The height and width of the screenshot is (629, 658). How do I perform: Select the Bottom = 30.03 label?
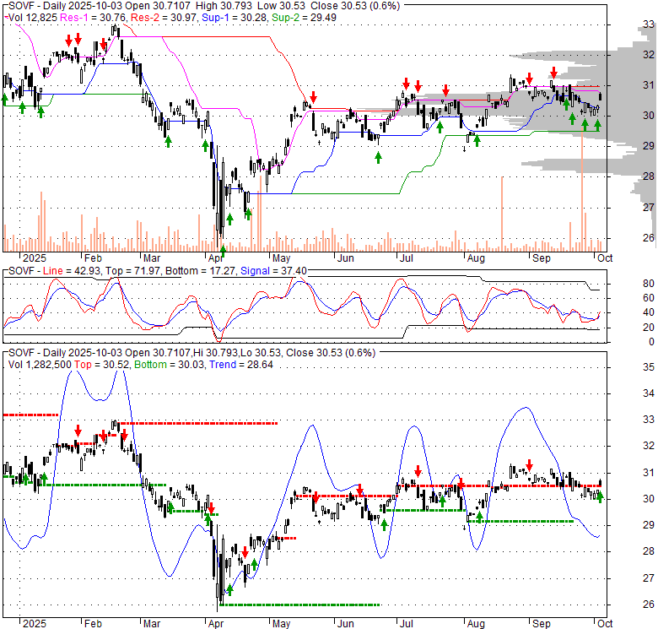(169, 365)
